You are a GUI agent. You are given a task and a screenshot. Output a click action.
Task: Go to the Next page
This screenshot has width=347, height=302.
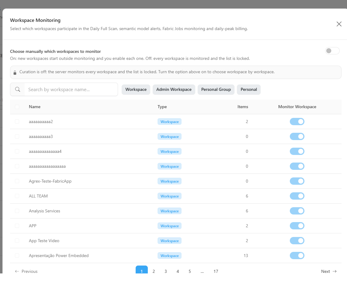(x=329, y=271)
